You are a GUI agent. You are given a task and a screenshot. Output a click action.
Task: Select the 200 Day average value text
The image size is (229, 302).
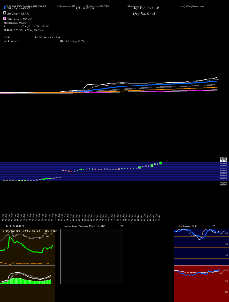[19, 19]
